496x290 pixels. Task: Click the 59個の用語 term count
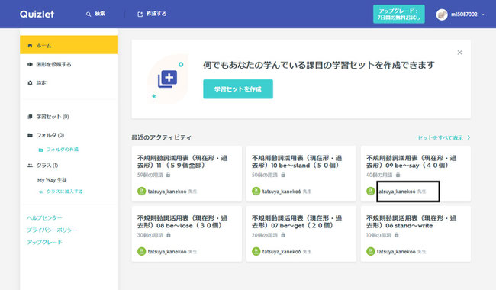pos(150,175)
